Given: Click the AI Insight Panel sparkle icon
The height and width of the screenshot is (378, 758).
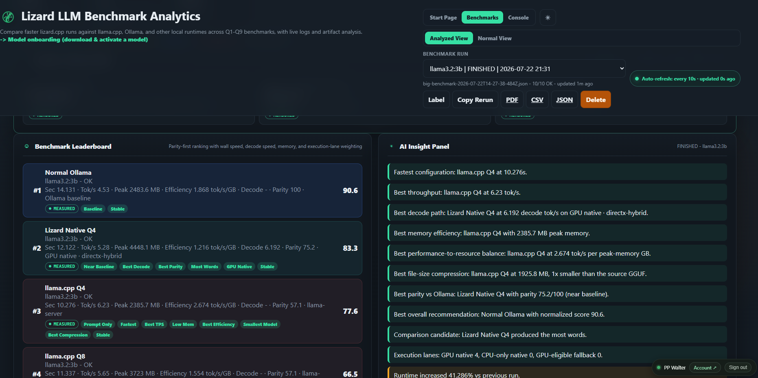Looking at the screenshot, I should [391, 146].
